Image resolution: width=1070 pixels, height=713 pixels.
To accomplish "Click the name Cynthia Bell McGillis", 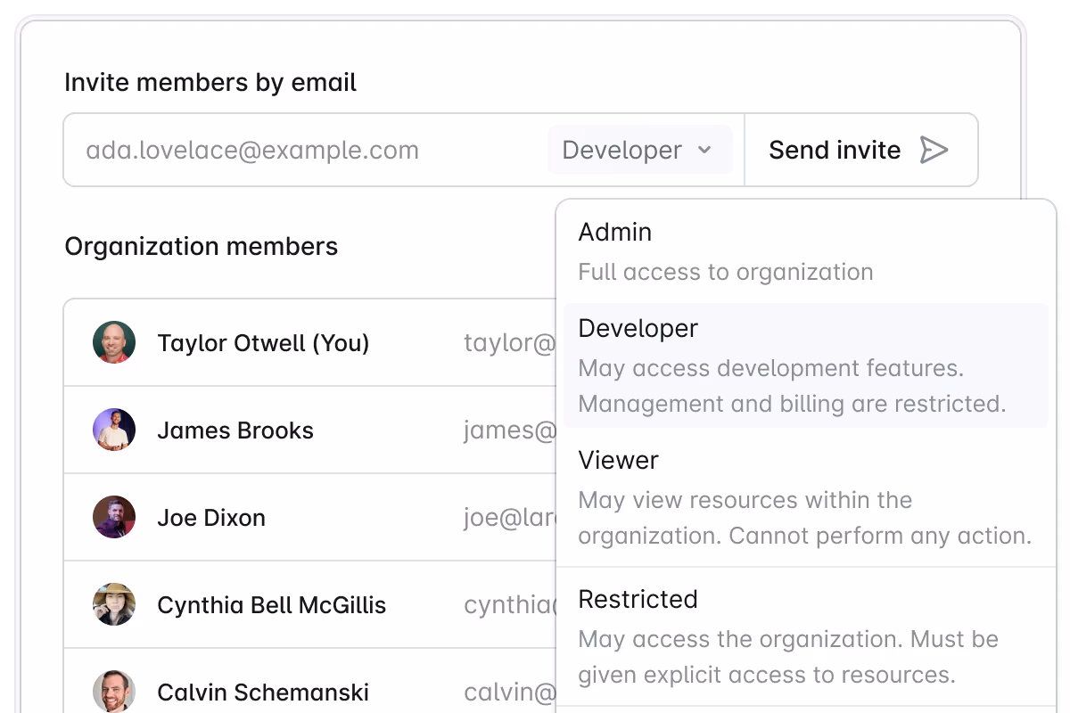I will pyautogui.click(x=272, y=605).
